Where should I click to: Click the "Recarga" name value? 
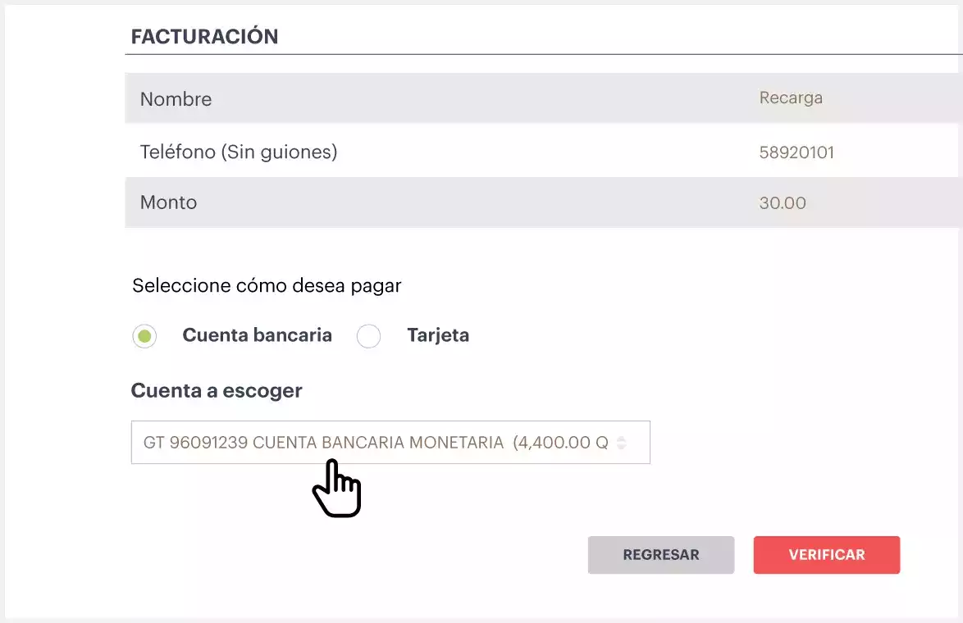[791, 98]
